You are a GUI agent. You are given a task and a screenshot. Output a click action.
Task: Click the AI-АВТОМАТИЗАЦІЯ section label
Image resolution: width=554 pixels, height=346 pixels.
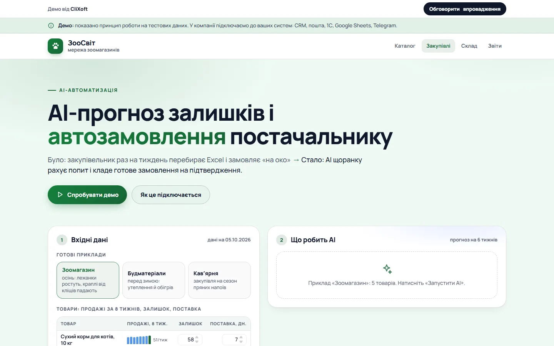point(88,90)
